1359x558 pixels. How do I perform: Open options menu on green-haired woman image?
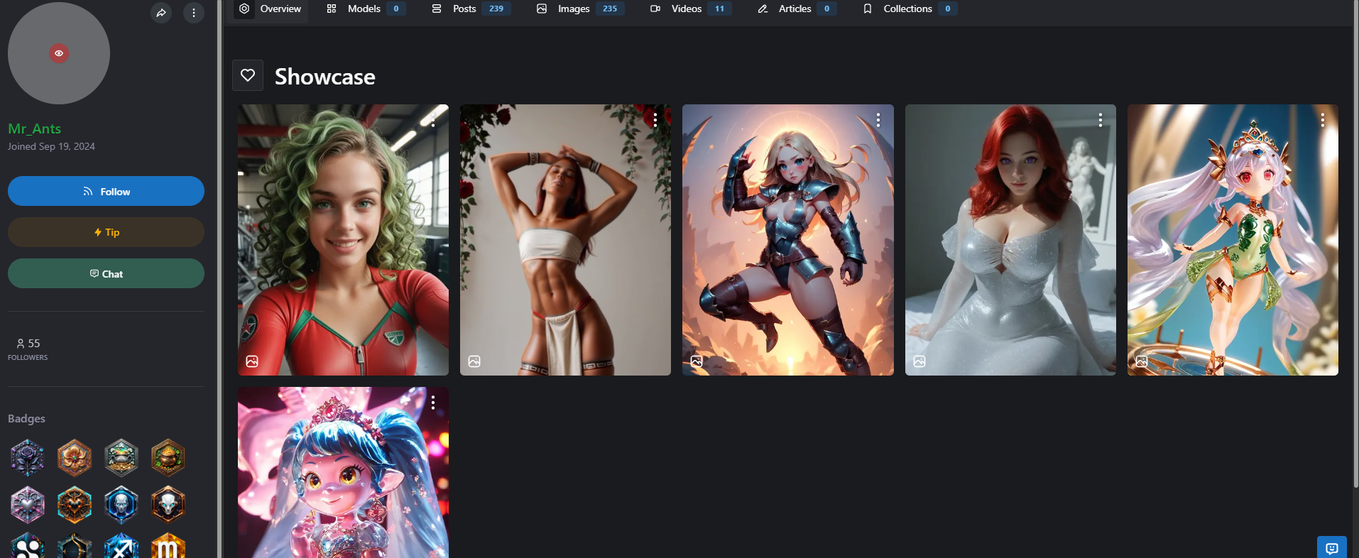click(x=433, y=120)
